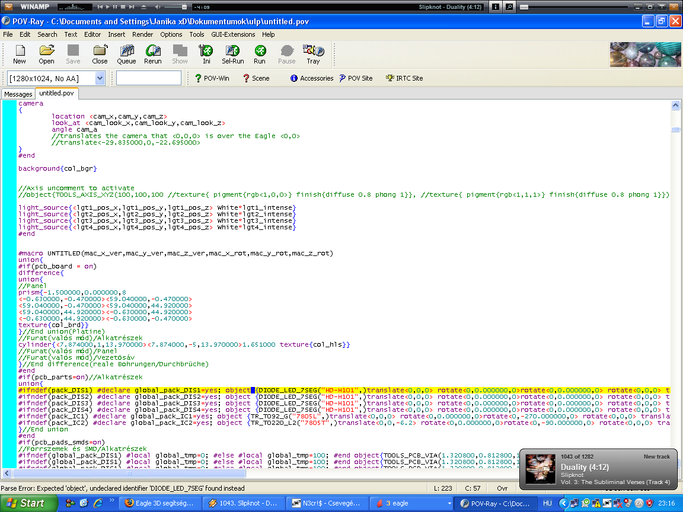Click the Accessories help button

pos(312,78)
